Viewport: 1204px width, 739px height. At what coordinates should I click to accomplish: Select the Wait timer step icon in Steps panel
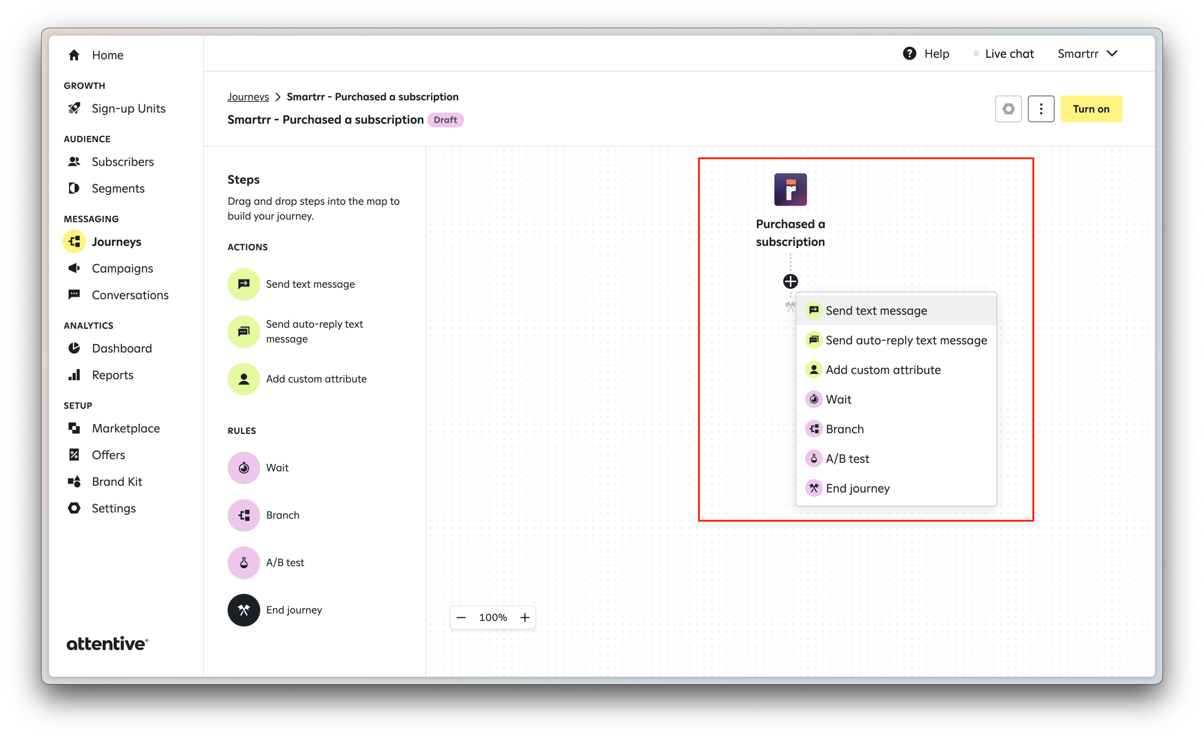coord(244,467)
